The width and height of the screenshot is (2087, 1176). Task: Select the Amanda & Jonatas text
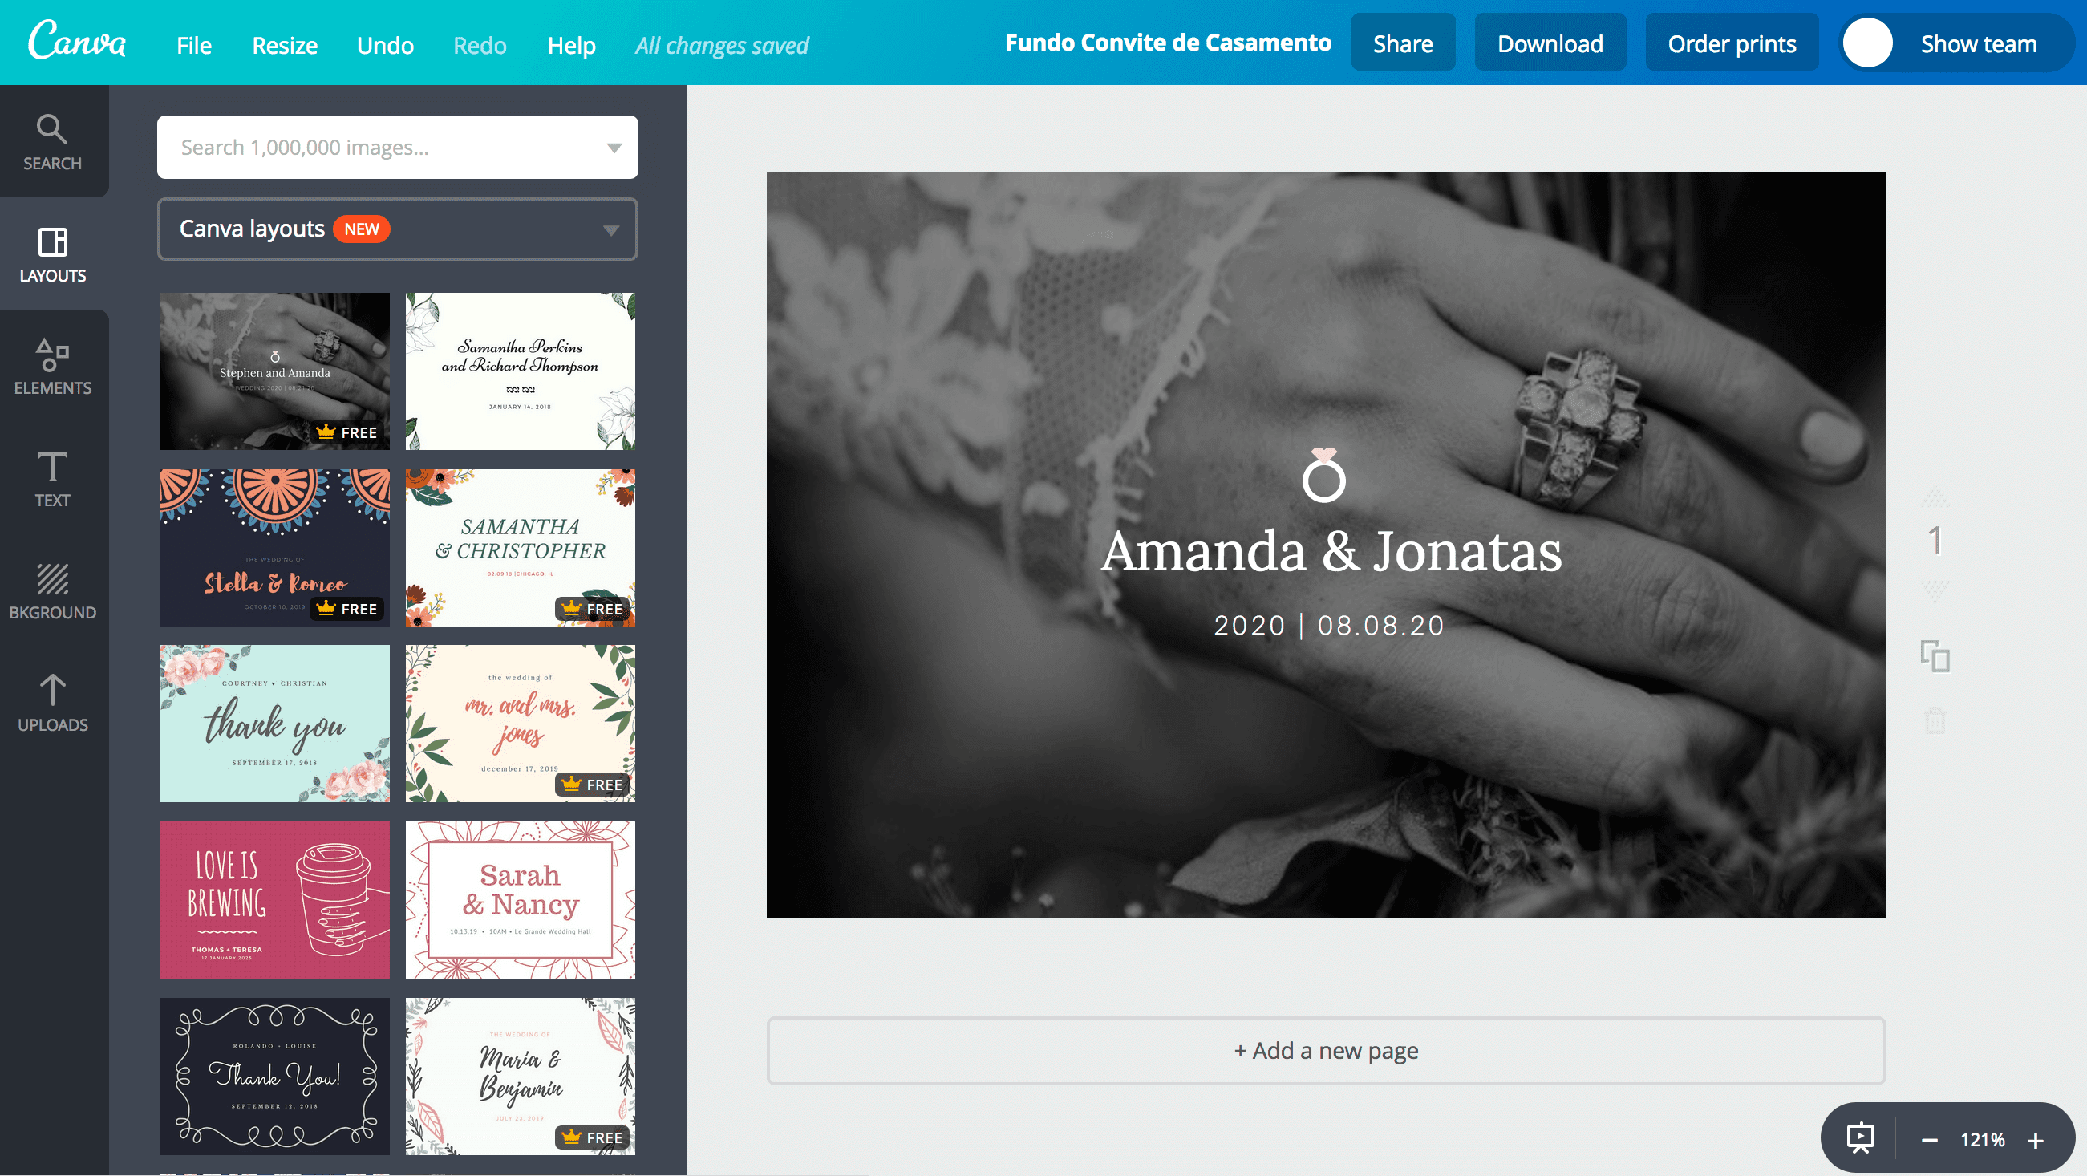tap(1331, 551)
